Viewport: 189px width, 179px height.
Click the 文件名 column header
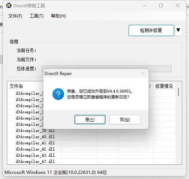pos(16,86)
